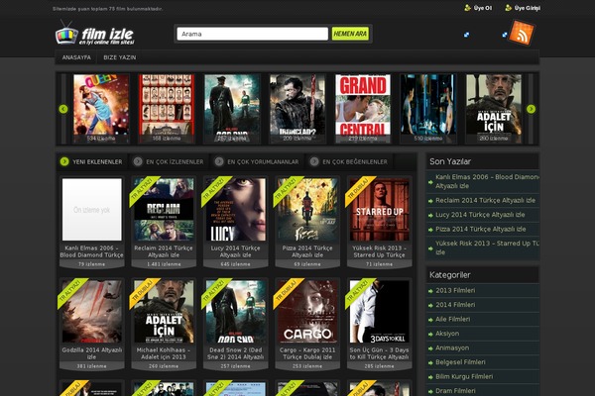Open Yüksek Risk 2013 sidebar link
The height and width of the screenshot is (396, 595).
point(487,247)
